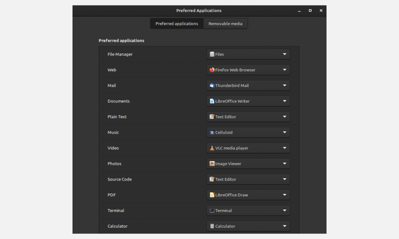Open the PDF dropdown arrow
This screenshot has height=239, width=399.
(x=284, y=195)
